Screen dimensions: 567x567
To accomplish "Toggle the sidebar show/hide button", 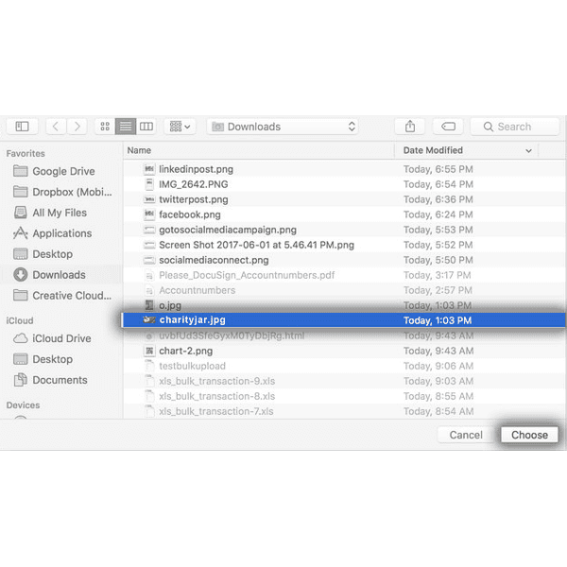I will [x=22, y=127].
